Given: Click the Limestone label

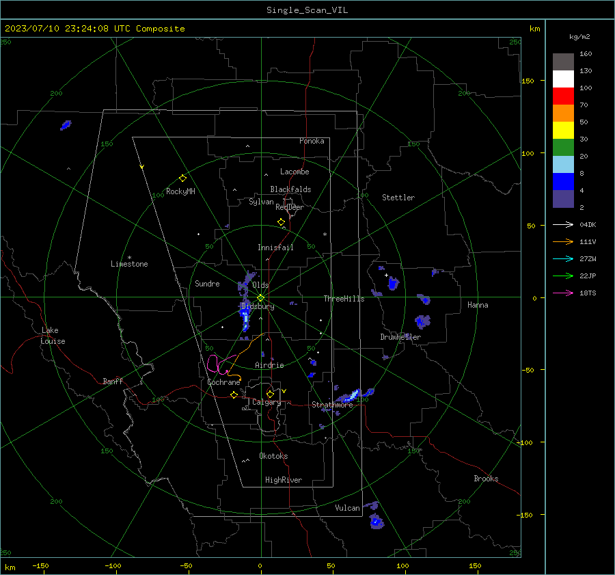Looking at the screenshot, I should click(x=129, y=264).
